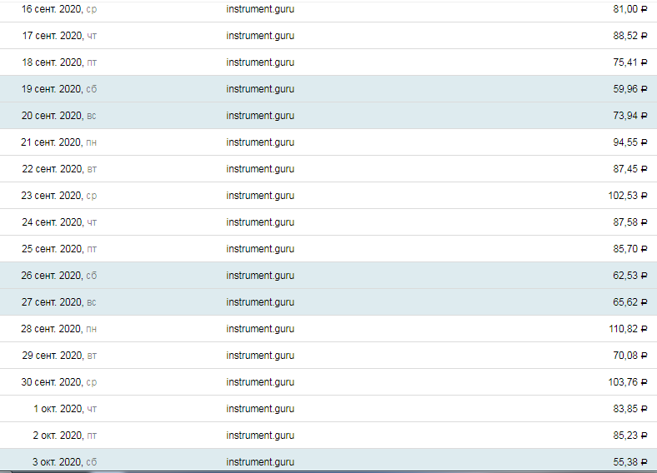The image size is (657, 473).
Task: Click the amount 94,55 ₽
Action: (x=630, y=142)
